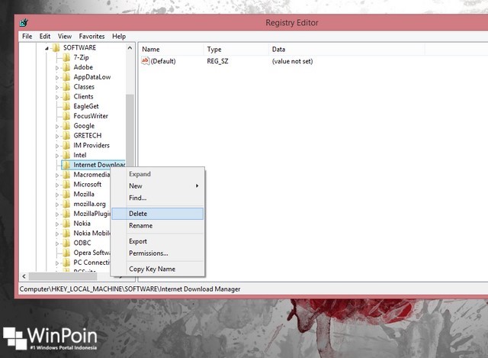
Task: Click the Name column header
Action: 171,49
